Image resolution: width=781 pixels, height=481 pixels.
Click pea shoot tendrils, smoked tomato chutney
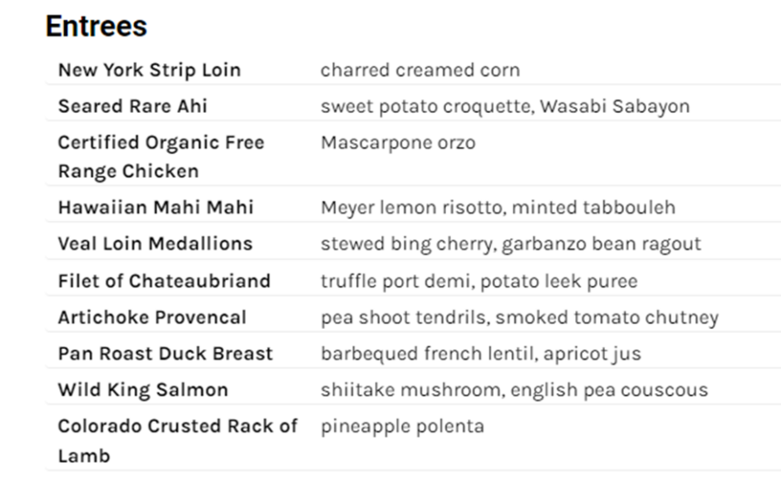coord(519,317)
